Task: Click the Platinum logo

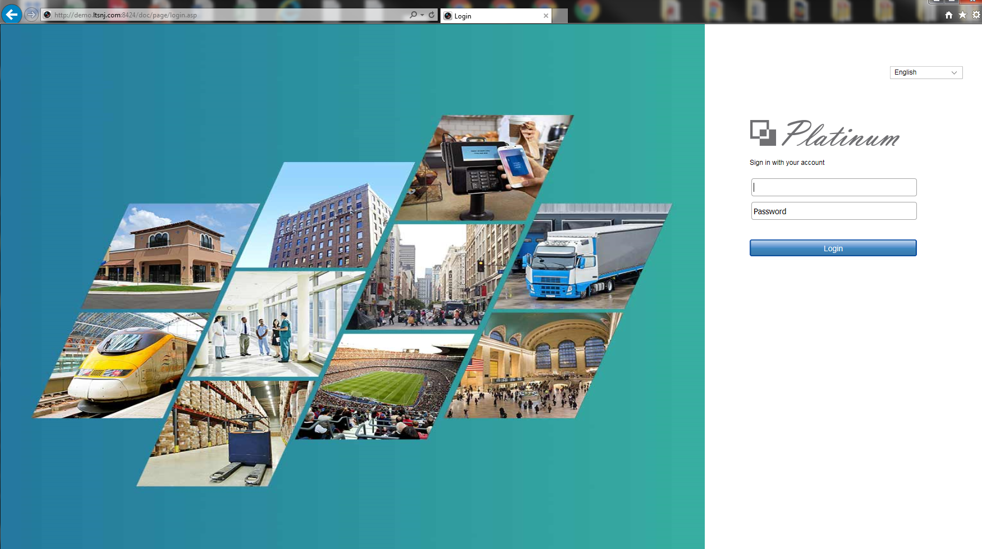Action: (x=824, y=133)
